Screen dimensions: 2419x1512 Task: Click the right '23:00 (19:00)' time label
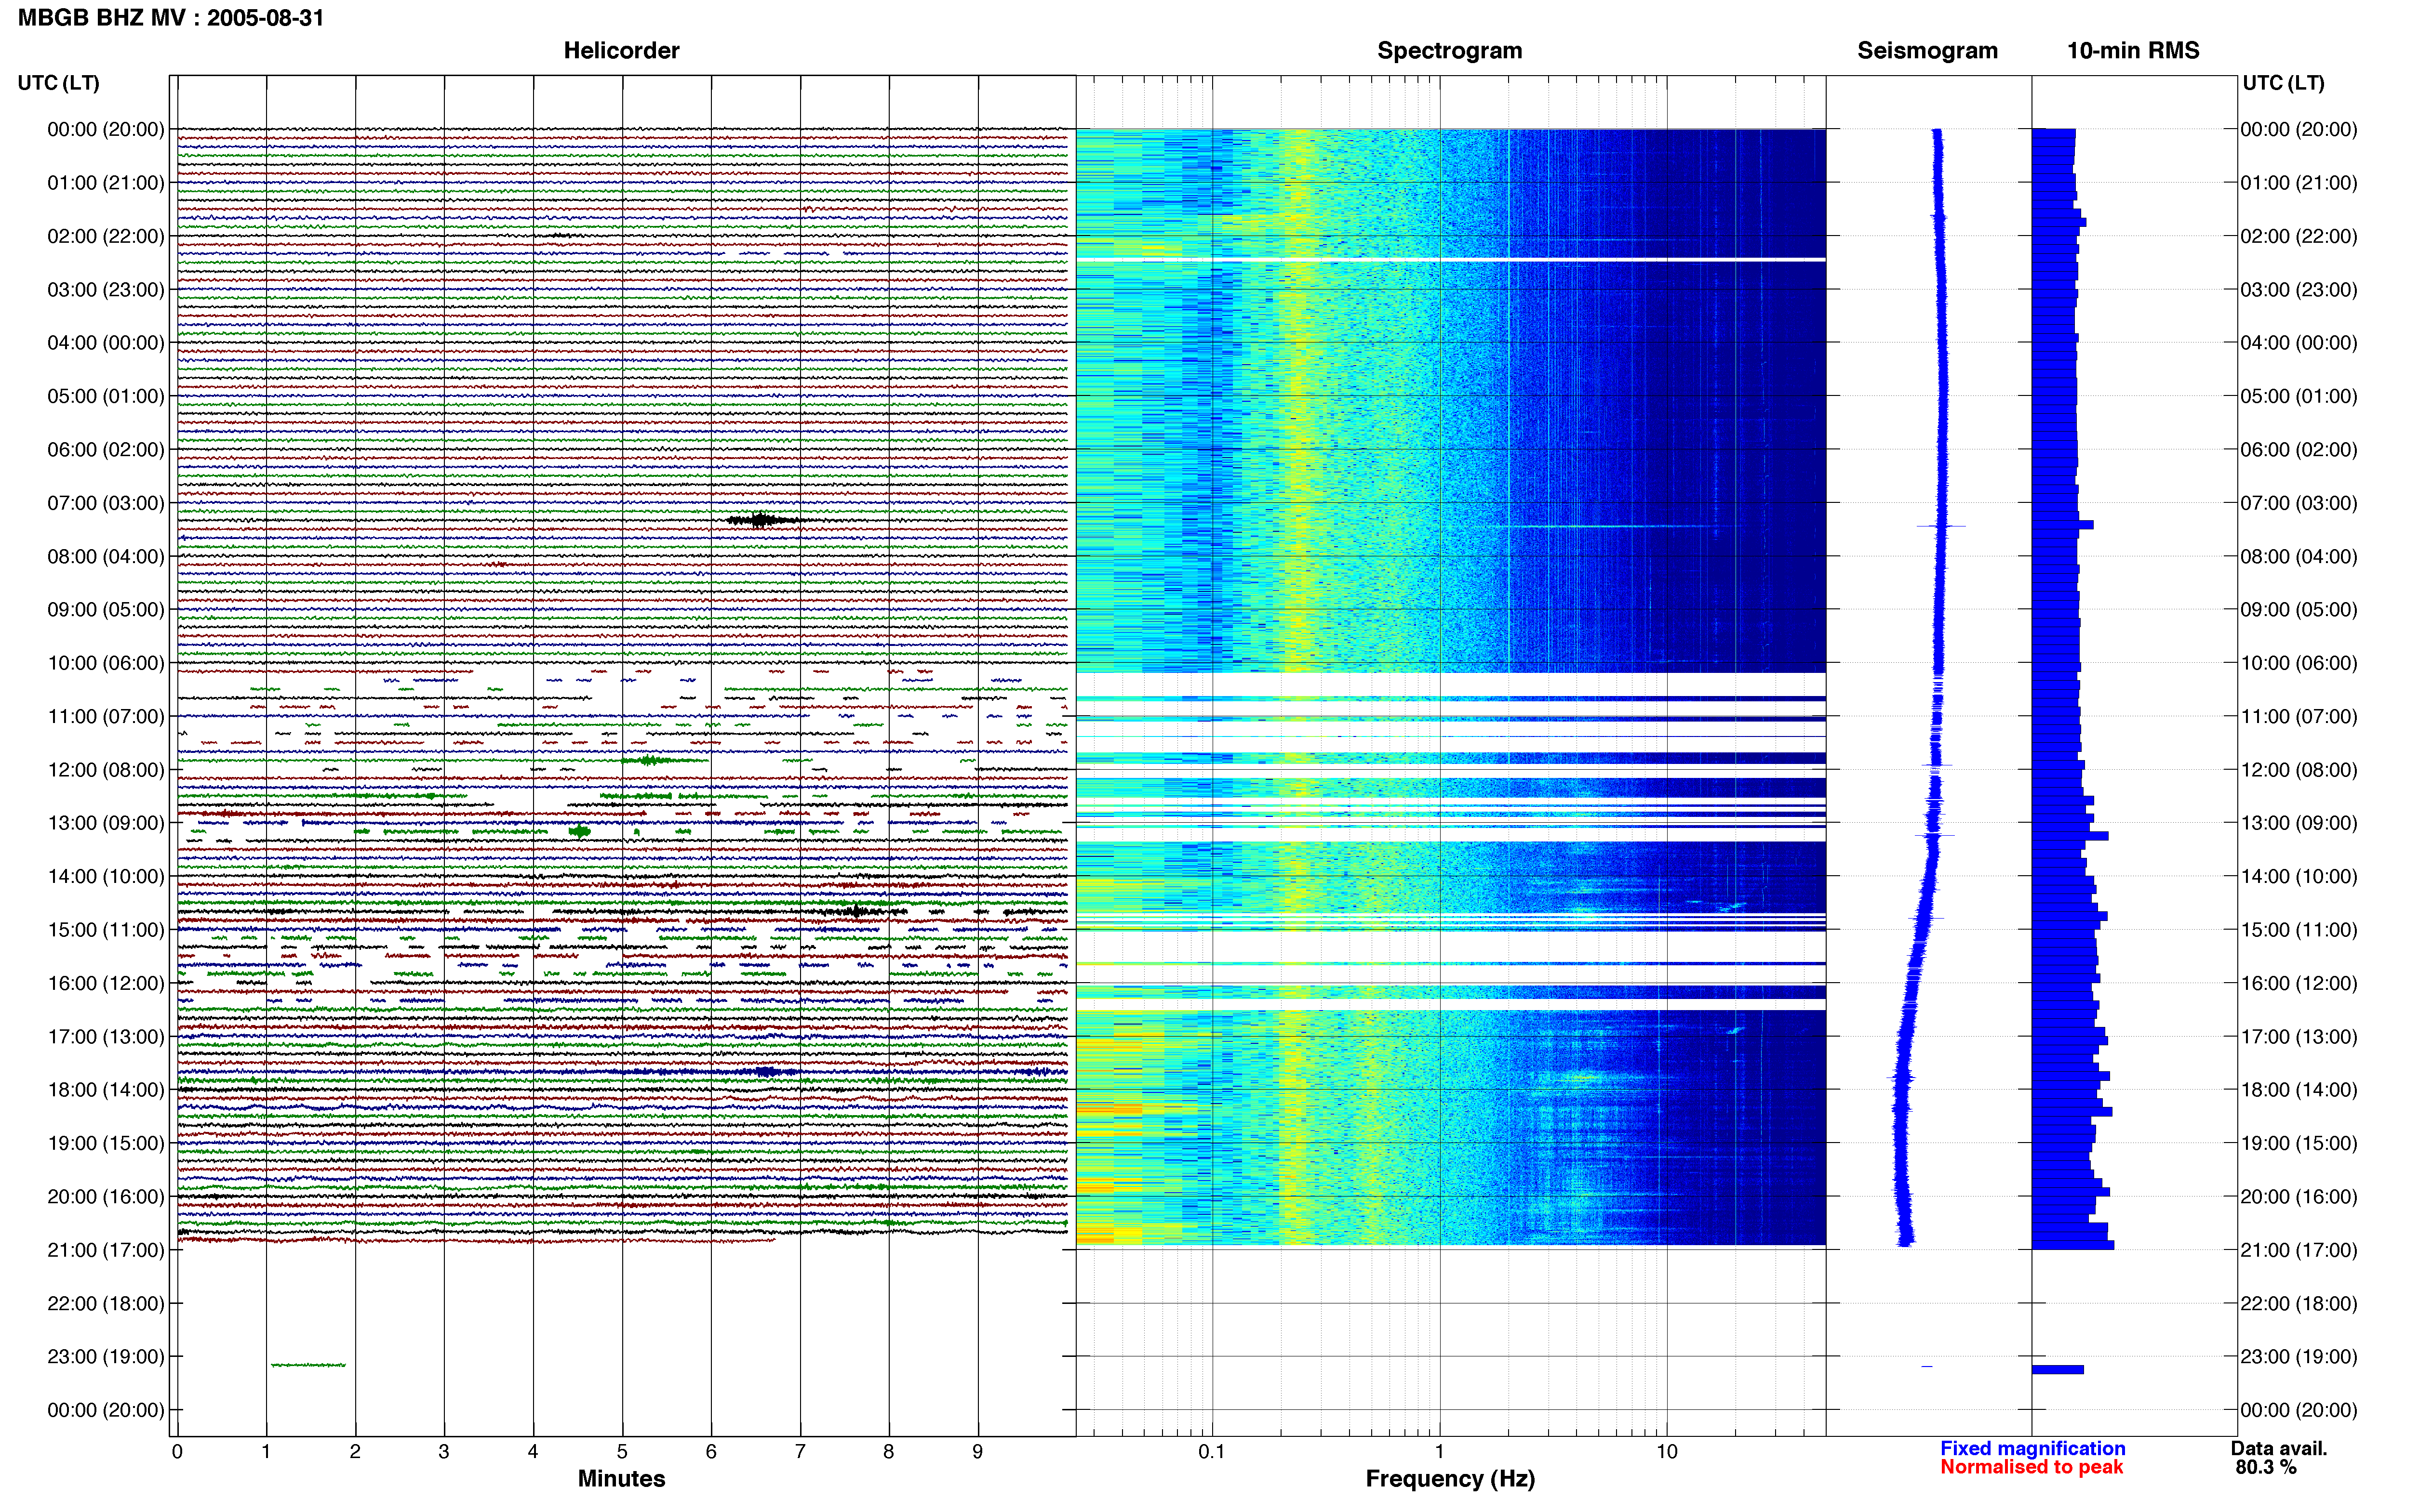point(2299,1356)
